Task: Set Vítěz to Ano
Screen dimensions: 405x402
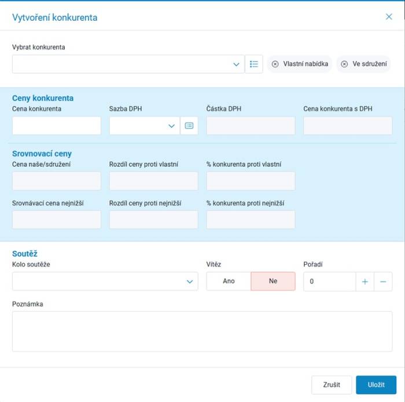Action: pyautogui.click(x=229, y=281)
